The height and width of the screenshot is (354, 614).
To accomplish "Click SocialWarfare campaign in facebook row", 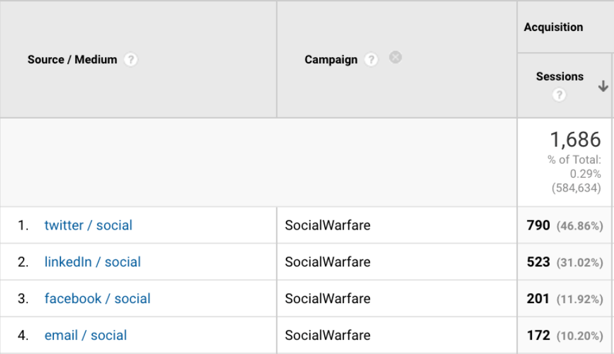I will [327, 299].
